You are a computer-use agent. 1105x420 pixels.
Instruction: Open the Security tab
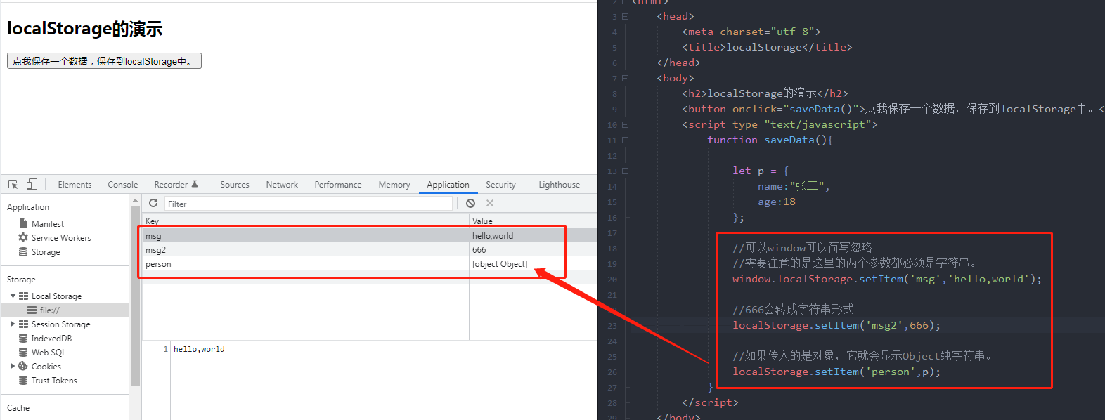500,185
